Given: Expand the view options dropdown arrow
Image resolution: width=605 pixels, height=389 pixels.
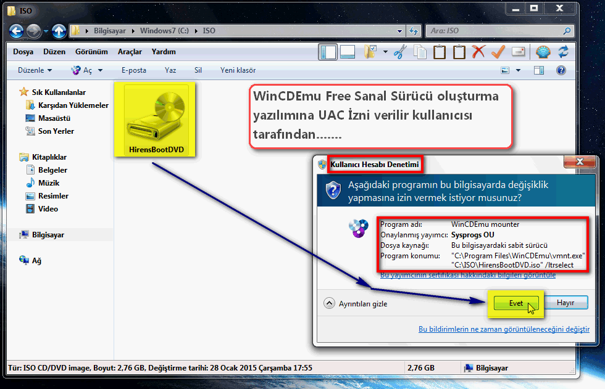Looking at the screenshot, I should pos(518,70).
